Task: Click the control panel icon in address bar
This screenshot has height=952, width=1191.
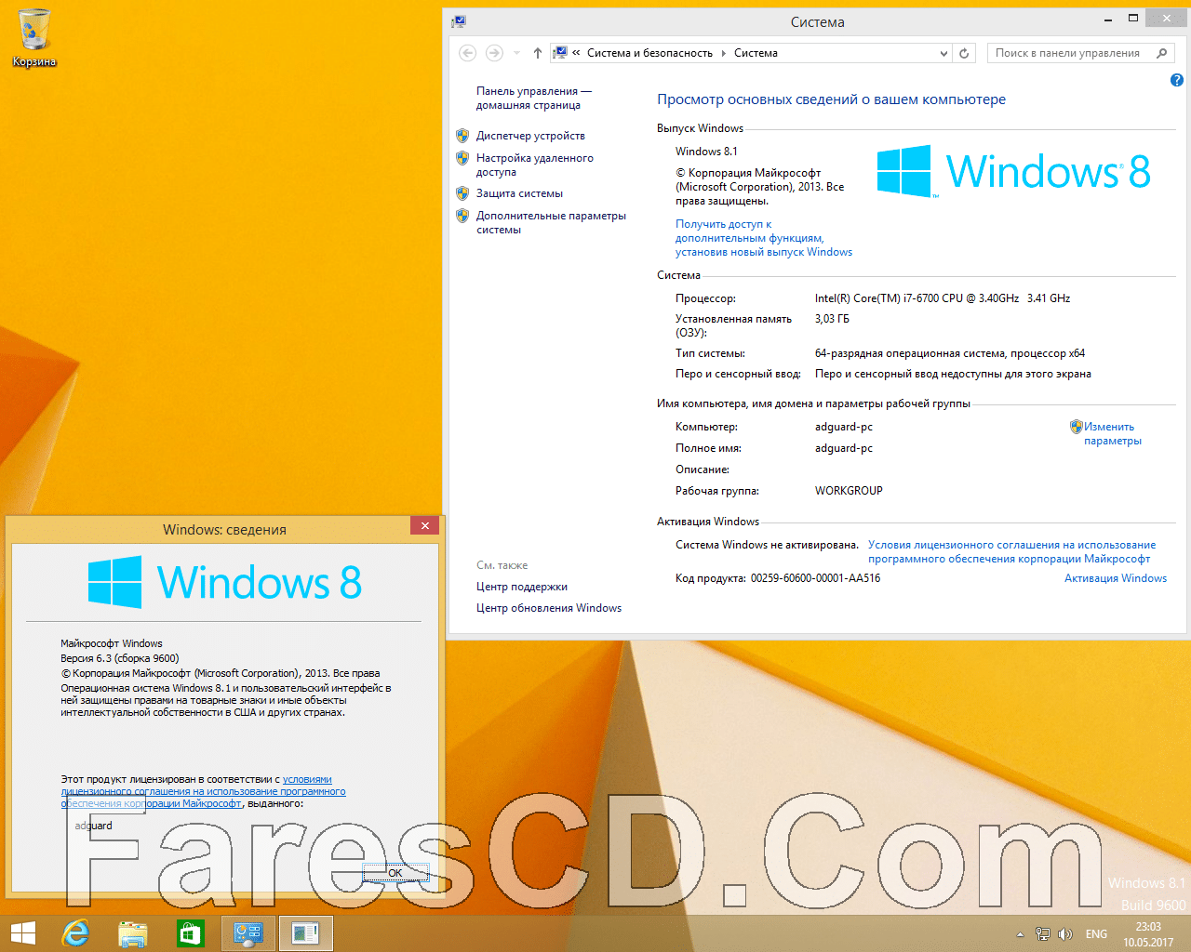Action: (x=560, y=53)
